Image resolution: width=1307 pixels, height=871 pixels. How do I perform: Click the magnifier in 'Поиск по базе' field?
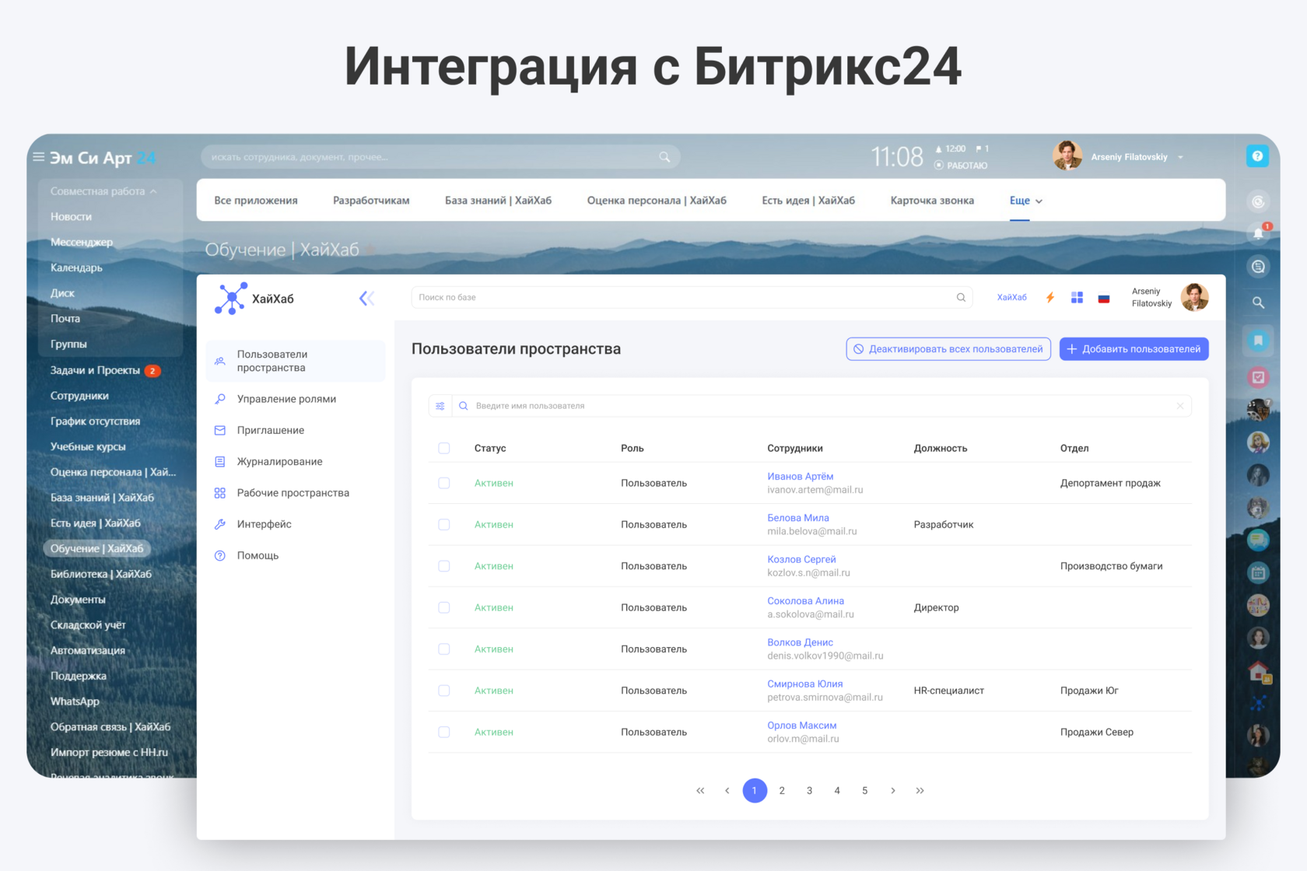pyautogui.click(x=961, y=297)
